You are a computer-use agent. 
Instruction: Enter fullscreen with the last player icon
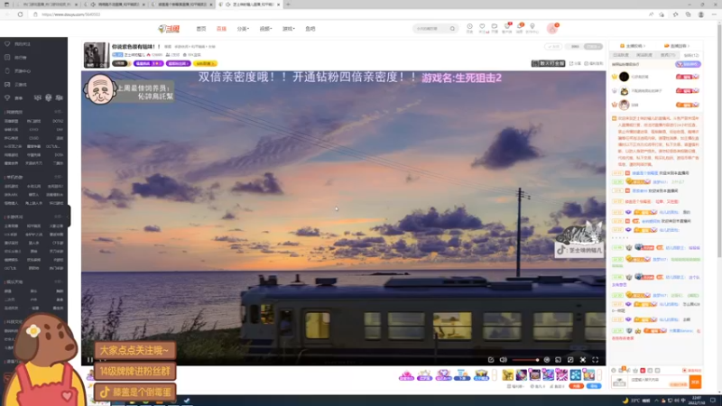(595, 360)
